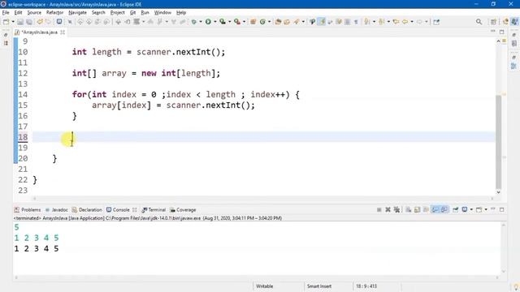Toggle Show Console on Standard Error change
Screen dimensions: 520x292
(444, 210)
